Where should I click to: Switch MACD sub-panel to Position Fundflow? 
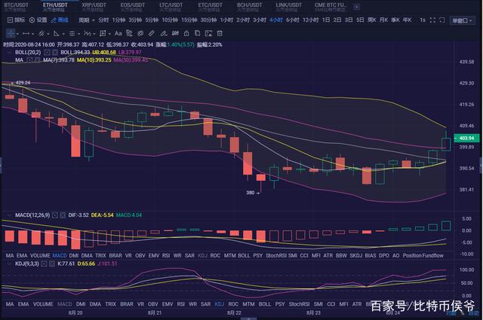423,255
